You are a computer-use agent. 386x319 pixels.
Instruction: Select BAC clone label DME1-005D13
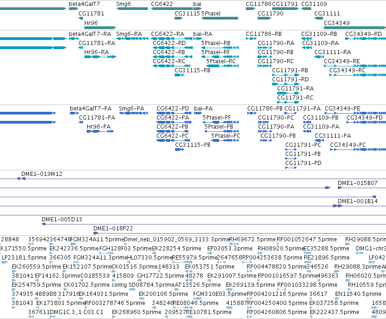point(62,219)
